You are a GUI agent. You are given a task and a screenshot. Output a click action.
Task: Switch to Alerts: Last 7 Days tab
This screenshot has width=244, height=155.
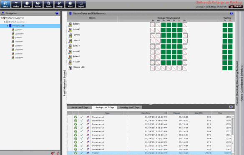[80, 107]
